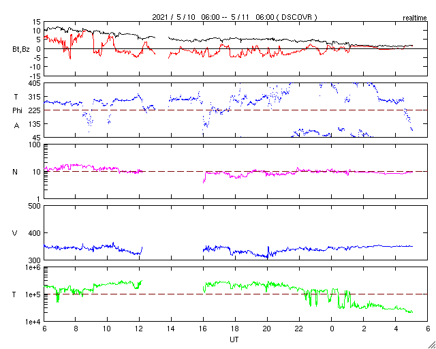Image resolution: width=436 pixels, height=349 pixels.
Task: Click the '4' hour tick on the UT axis
Action: coord(396,329)
